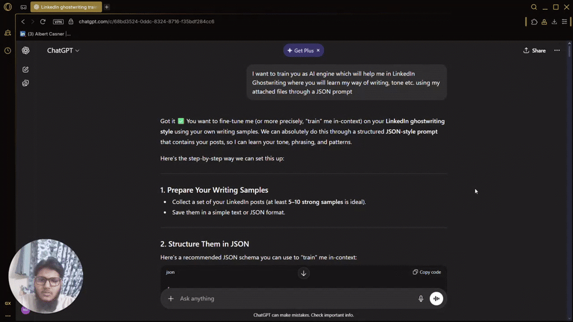573x322 pixels.
Task: Open the browser profile icon
Action: 544,22
